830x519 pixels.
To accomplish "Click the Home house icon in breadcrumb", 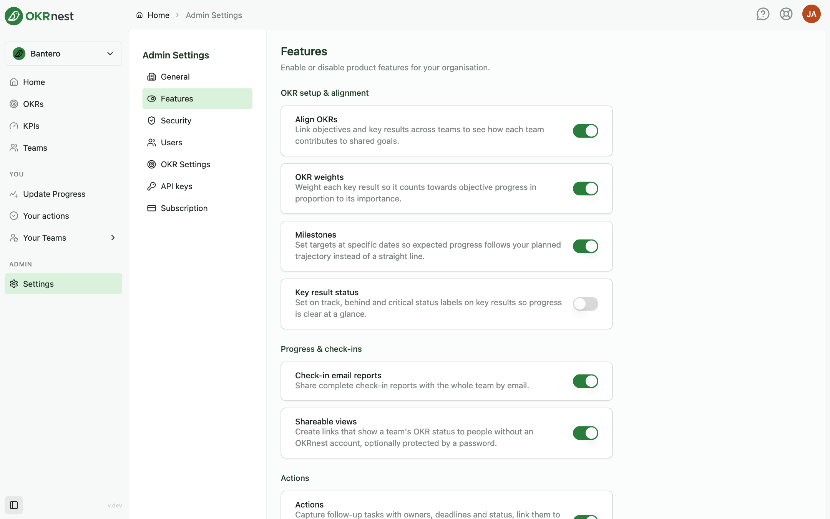I will point(139,15).
